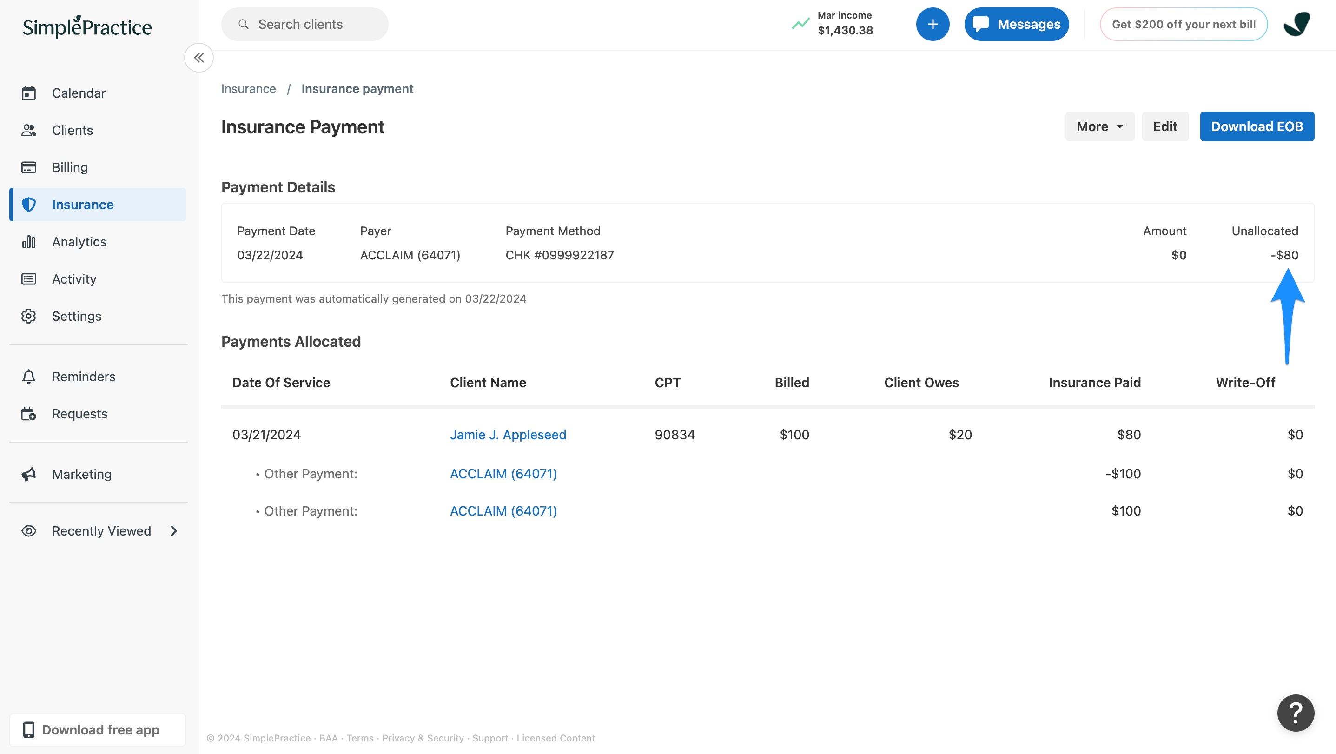This screenshot has height=754, width=1336.
Task: Click Get $200 off your next bill
Action: pyautogui.click(x=1184, y=24)
